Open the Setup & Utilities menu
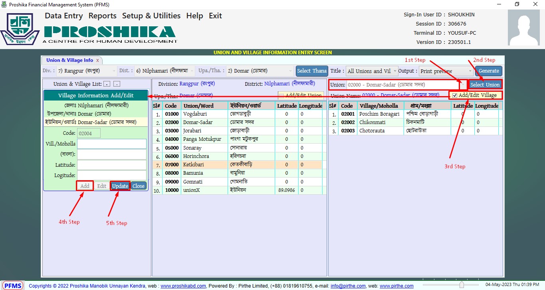The height and width of the screenshot is (290, 545). pyautogui.click(x=151, y=16)
